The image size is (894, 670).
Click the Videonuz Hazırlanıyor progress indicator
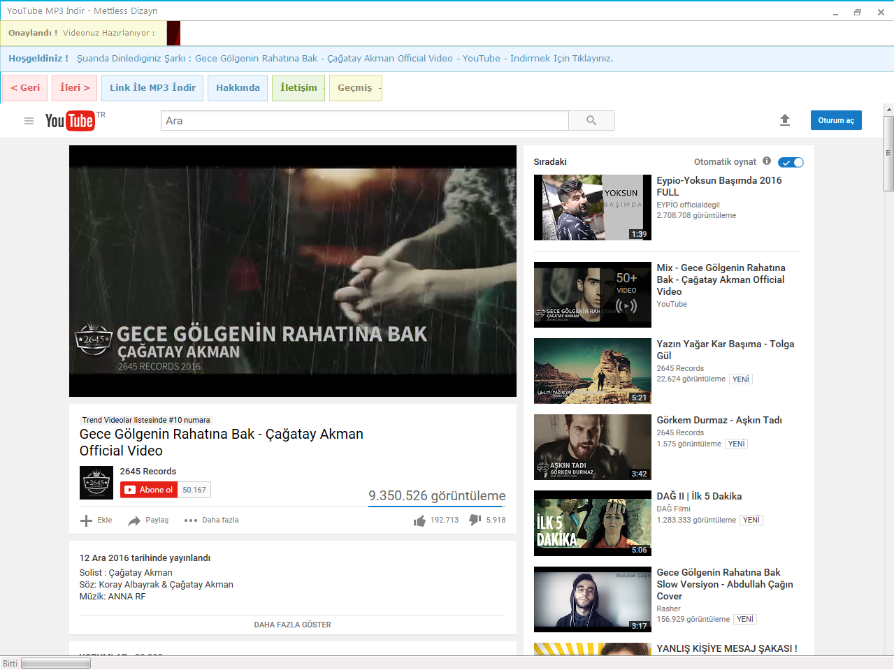pyautogui.click(x=173, y=33)
